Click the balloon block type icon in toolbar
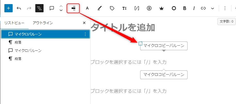 52,8
